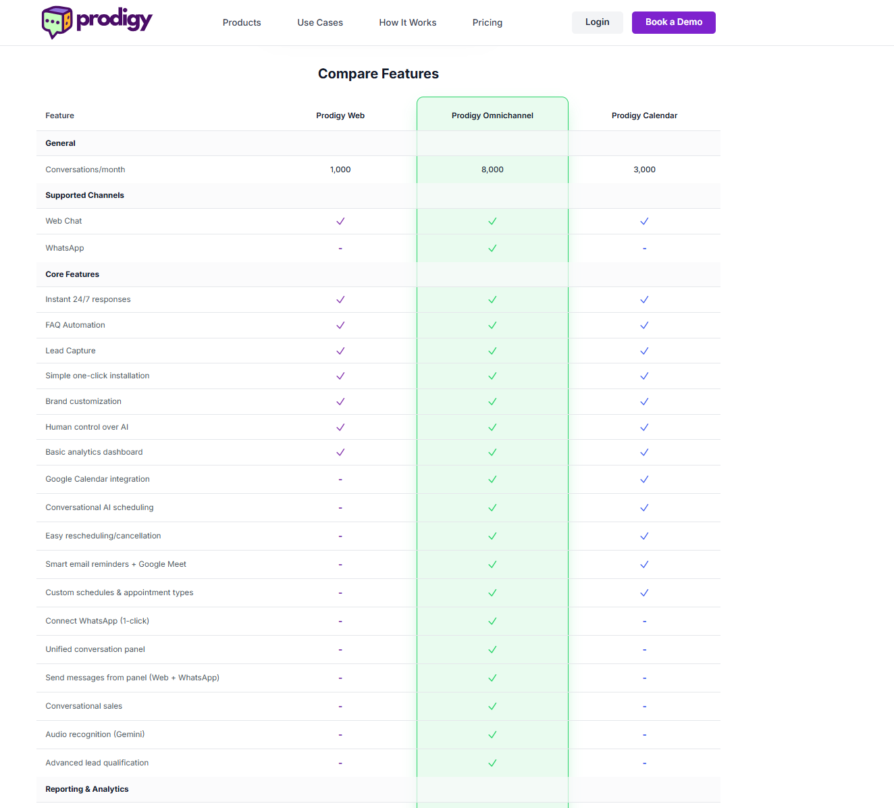Click Conversational AI scheduling checkmark under Calendar

644,507
